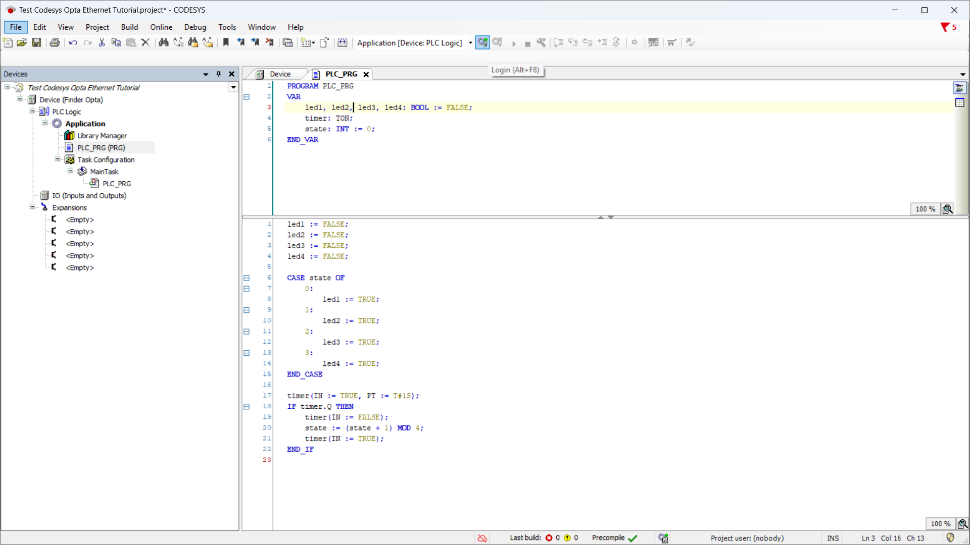
Task: Open the Online menu
Action: pos(161,27)
